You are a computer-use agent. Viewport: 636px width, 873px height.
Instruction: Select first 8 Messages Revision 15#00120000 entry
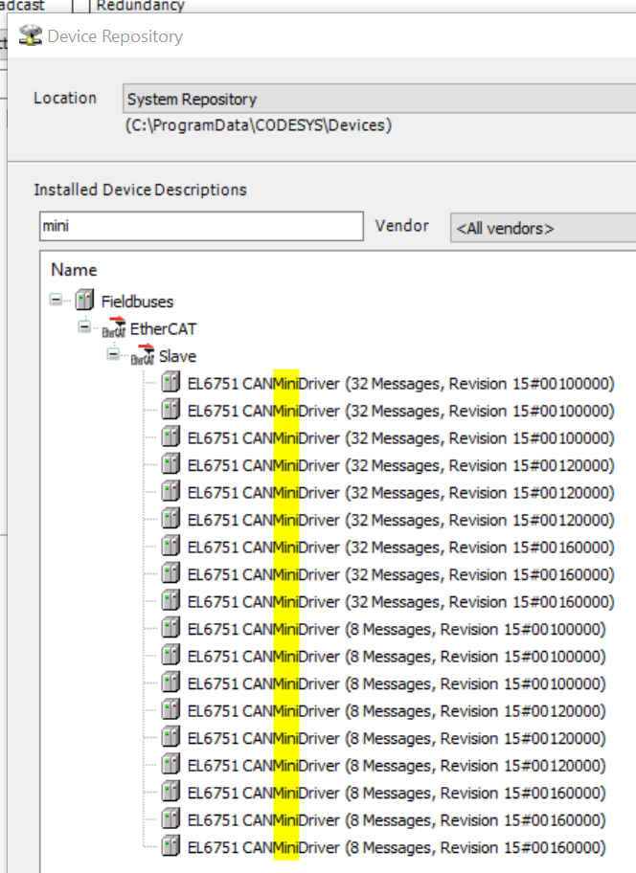pyautogui.click(x=397, y=711)
